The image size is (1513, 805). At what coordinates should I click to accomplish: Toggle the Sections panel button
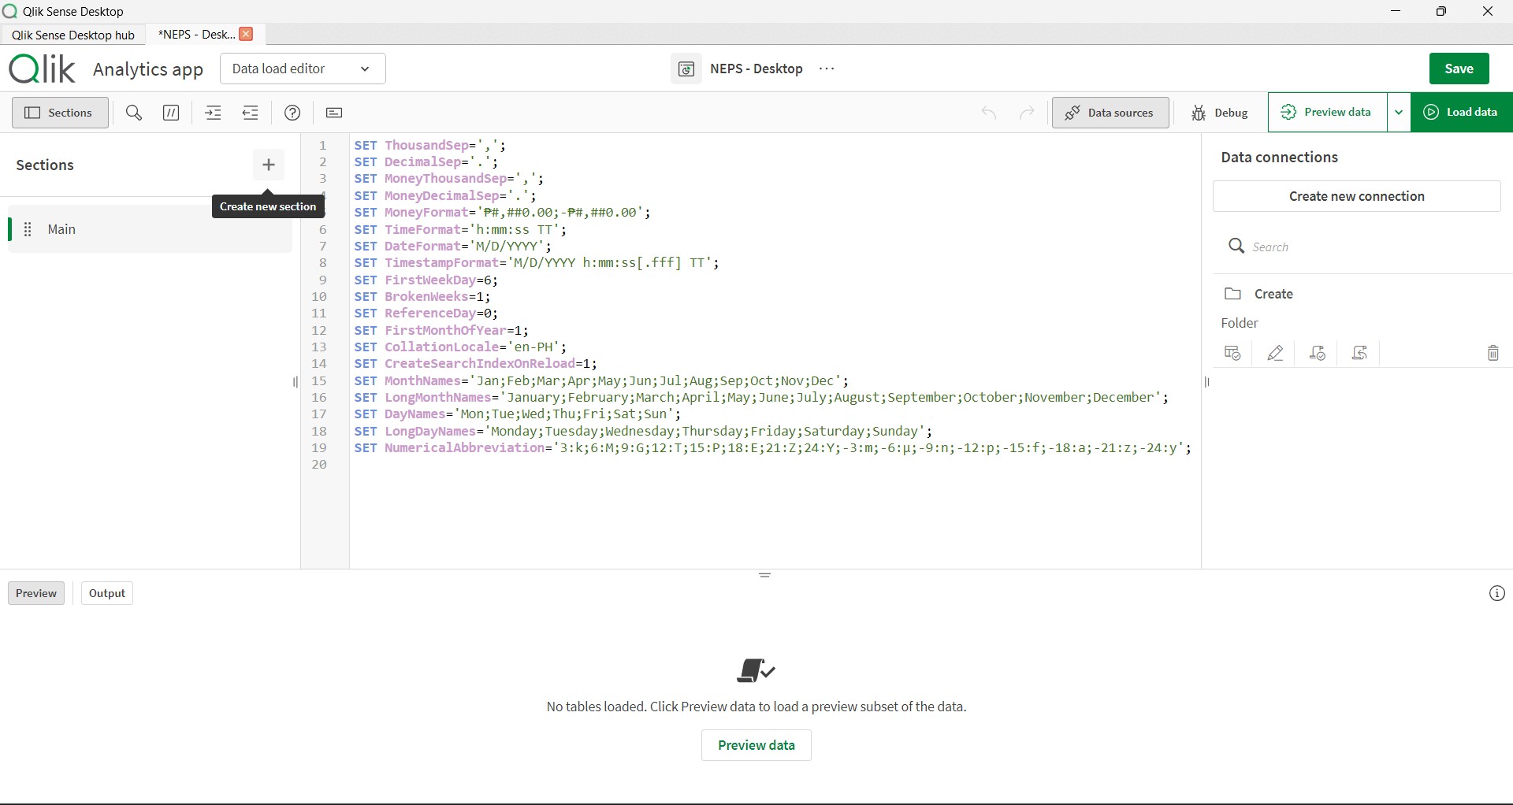pyautogui.click(x=60, y=113)
